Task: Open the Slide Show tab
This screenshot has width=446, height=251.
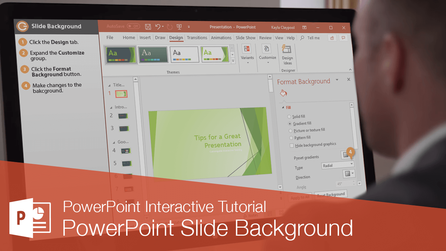Action: pos(245,37)
